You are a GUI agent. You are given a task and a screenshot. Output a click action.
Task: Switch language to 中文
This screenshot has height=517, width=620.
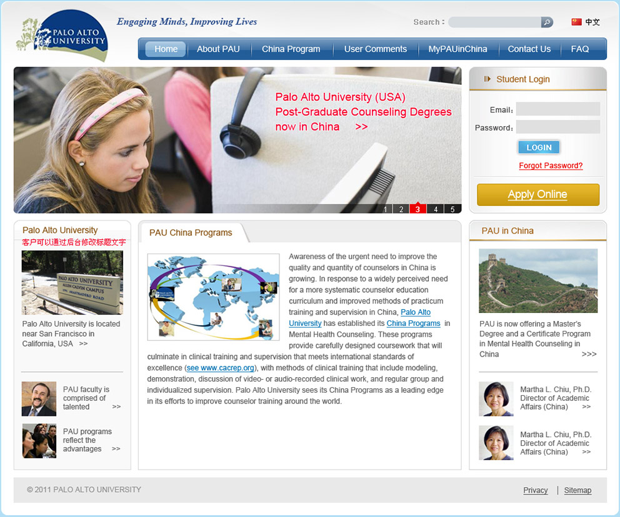pyautogui.click(x=592, y=22)
